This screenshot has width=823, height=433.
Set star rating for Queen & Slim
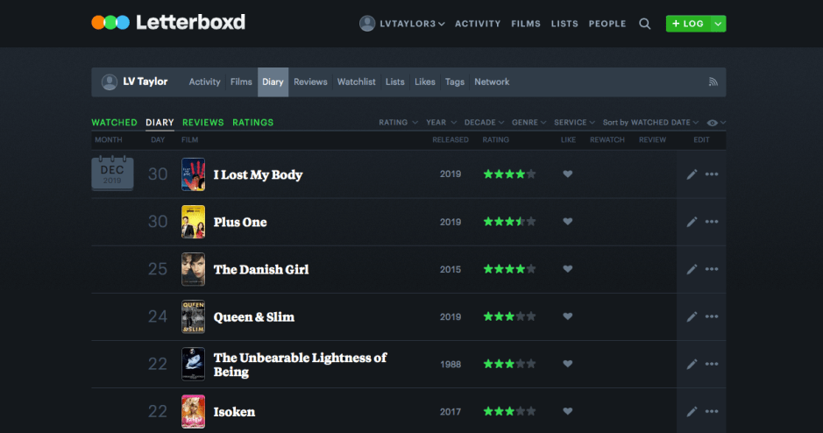509,316
